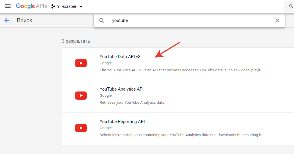Open the hamburger navigation menu
Screen dimensions: 294x154
pos(8,6)
